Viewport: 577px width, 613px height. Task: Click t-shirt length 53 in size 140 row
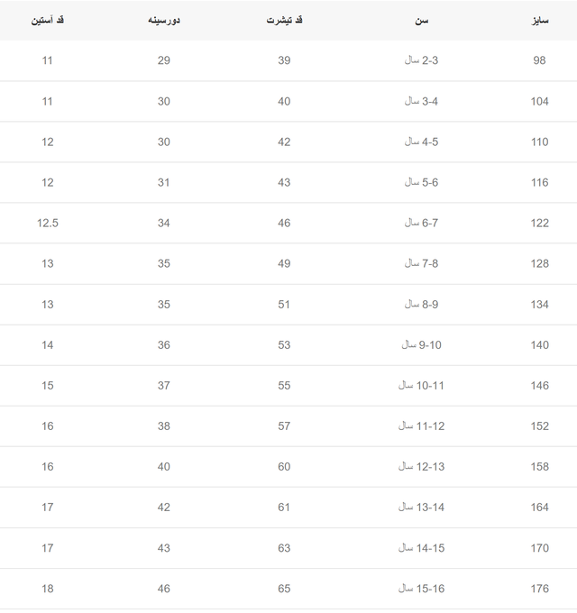[x=284, y=345]
